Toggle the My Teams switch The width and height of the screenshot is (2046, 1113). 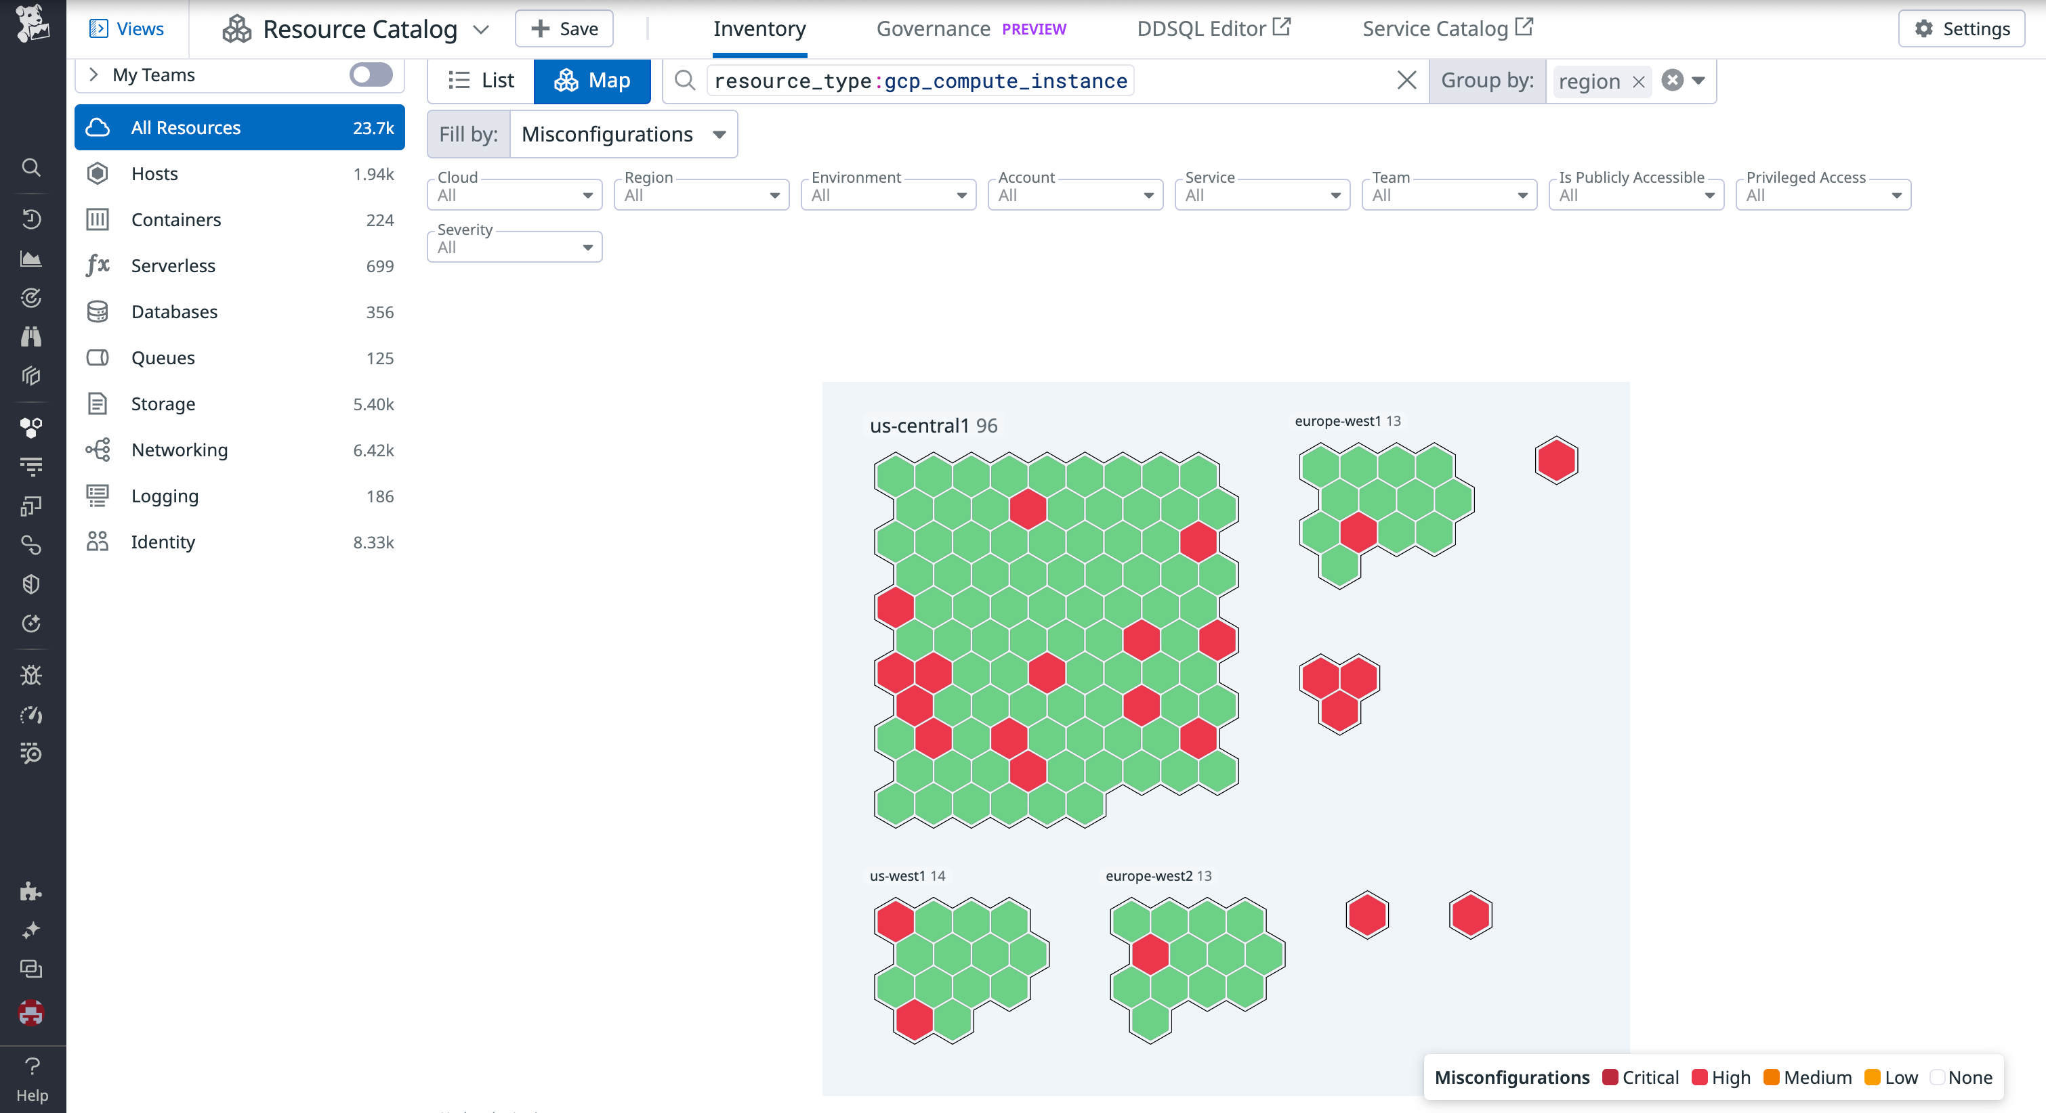point(369,74)
